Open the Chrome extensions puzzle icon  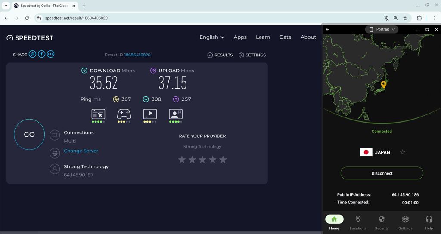point(419,18)
